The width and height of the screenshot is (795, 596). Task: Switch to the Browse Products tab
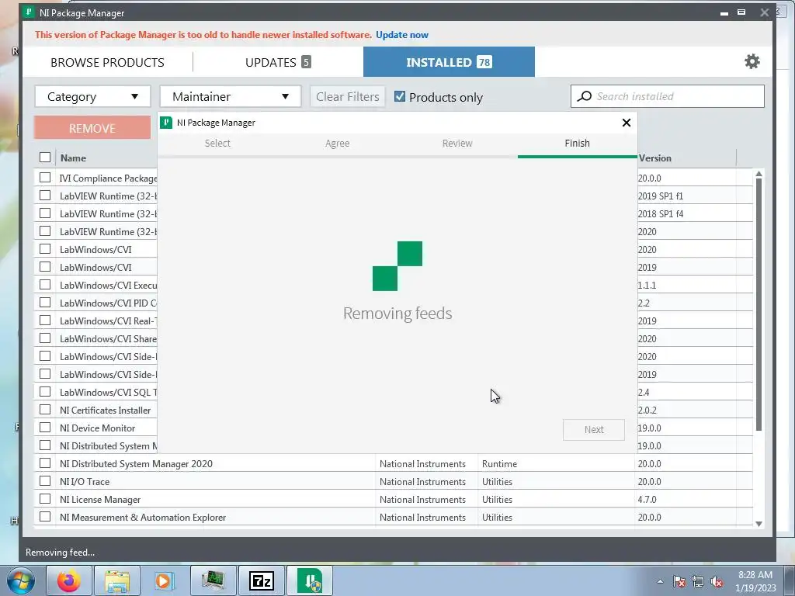(107, 62)
